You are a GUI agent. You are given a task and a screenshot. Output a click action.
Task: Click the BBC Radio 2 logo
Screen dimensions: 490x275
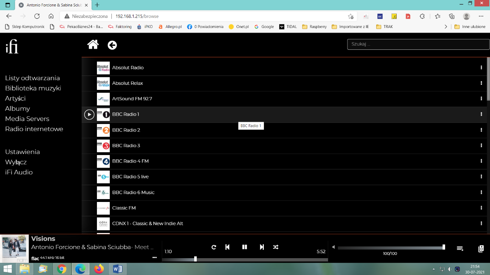click(x=103, y=130)
